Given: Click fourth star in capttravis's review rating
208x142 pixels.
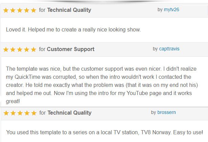Looking at the screenshot, I should pos(26,49).
